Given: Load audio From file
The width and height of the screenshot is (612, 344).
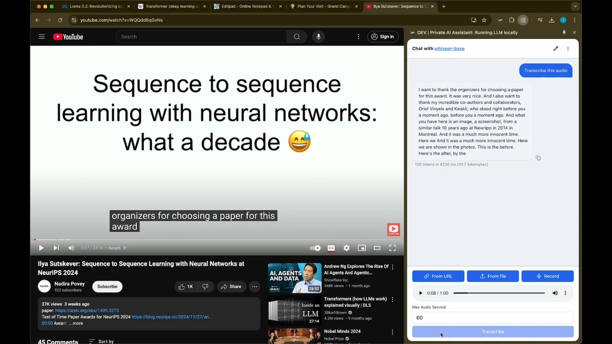Looking at the screenshot, I should pos(493,276).
